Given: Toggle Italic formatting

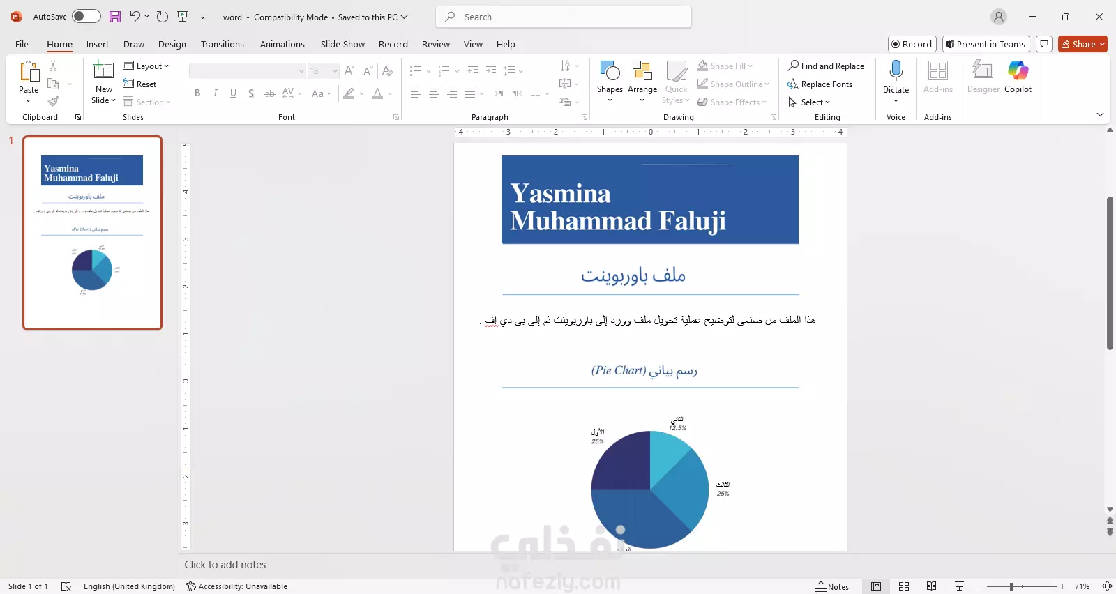Looking at the screenshot, I should pyautogui.click(x=215, y=93).
